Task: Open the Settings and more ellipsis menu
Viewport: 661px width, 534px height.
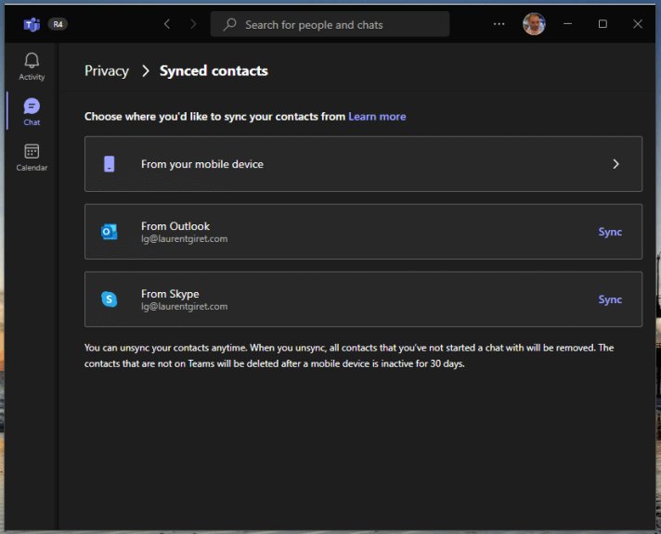Action: tap(499, 24)
